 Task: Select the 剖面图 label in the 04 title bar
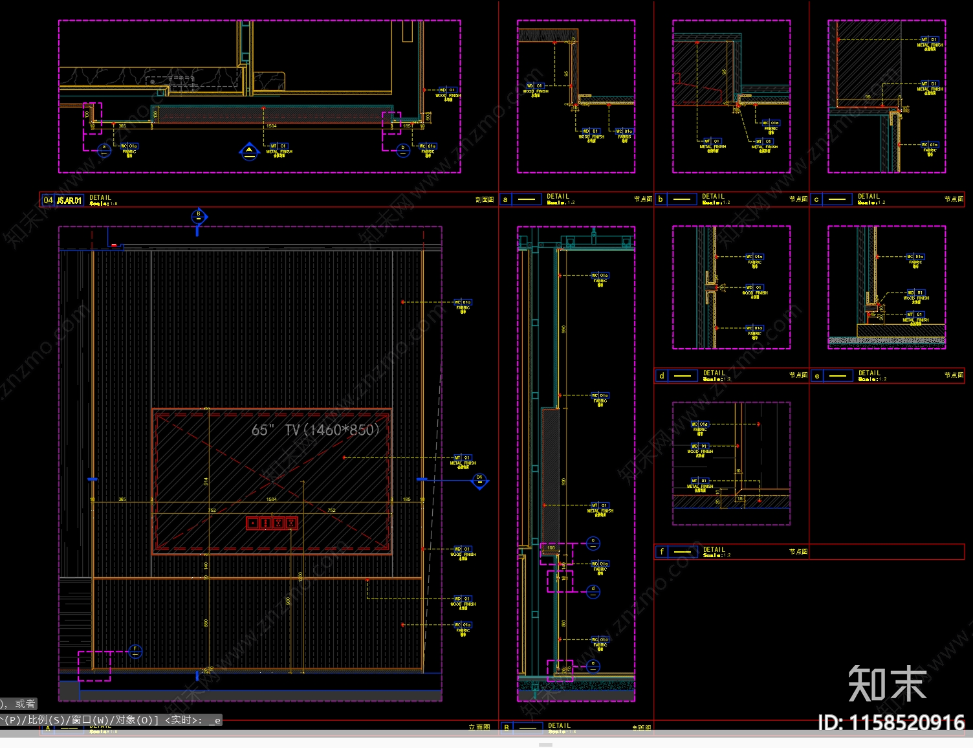[x=485, y=200]
